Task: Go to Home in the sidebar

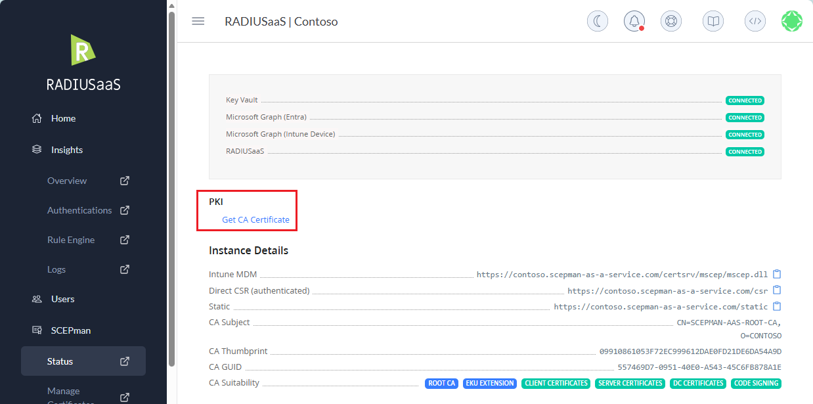Action: point(63,118)
